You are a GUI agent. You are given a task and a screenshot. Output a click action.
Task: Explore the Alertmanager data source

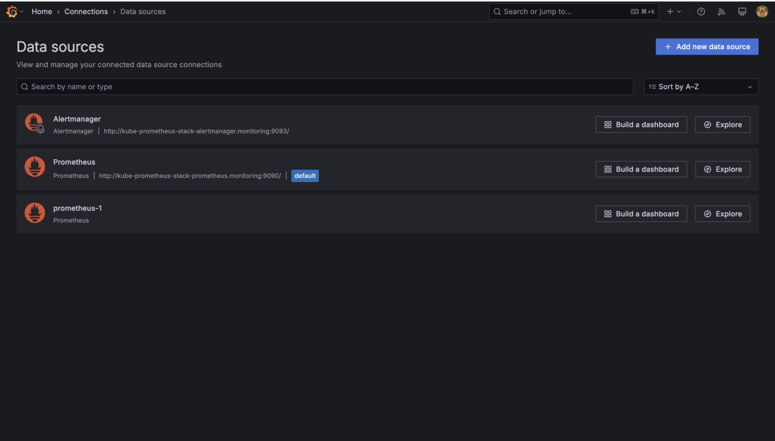point(722,124)
